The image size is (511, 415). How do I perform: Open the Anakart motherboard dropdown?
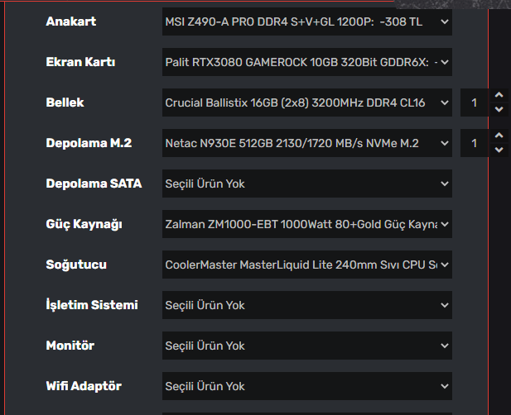click(x=307, y=21)
